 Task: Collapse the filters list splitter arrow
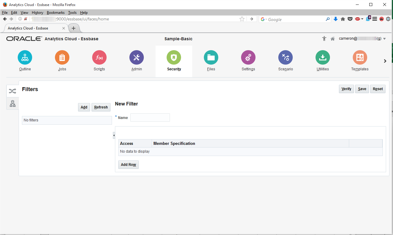(x=114, y=136)
